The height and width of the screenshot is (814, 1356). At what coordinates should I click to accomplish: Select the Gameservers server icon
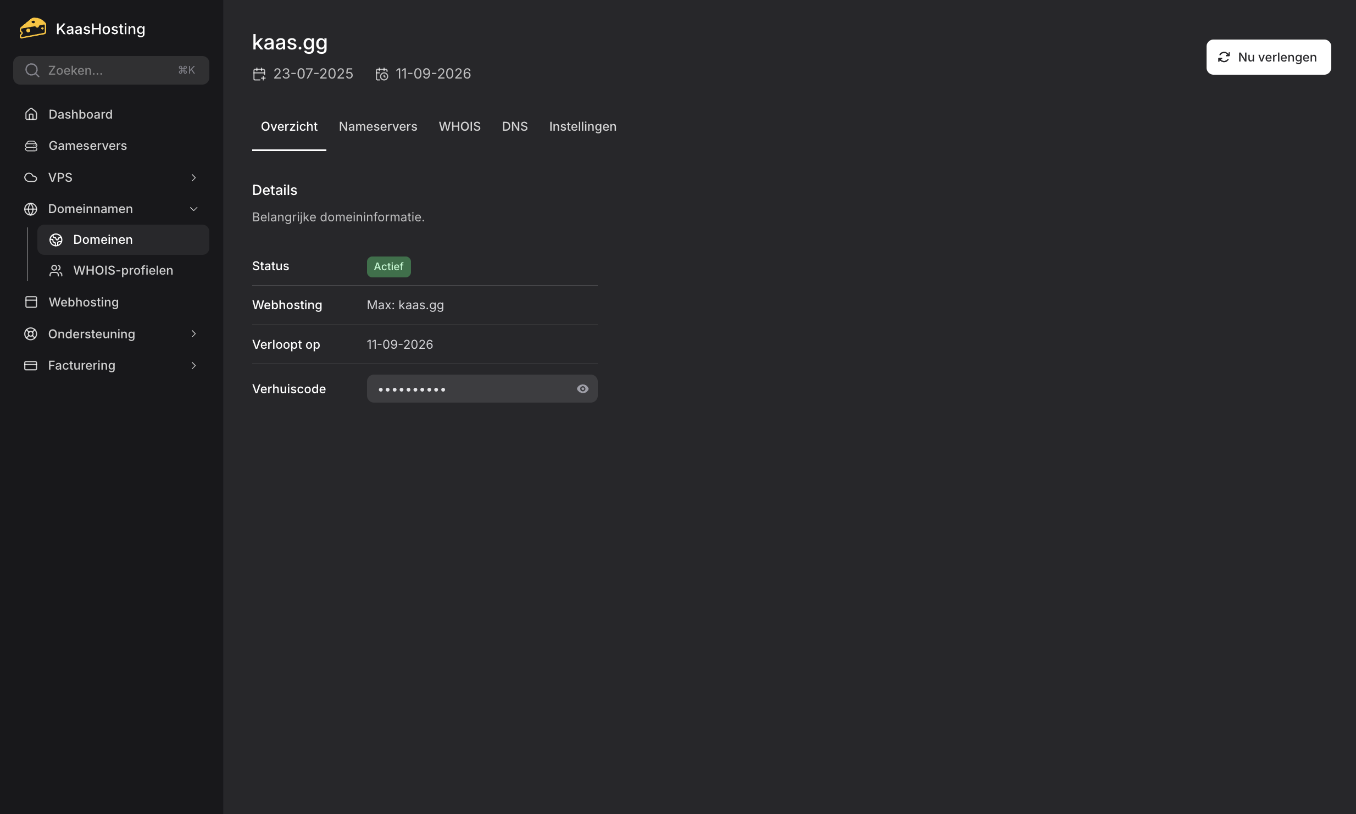point(31,146)
